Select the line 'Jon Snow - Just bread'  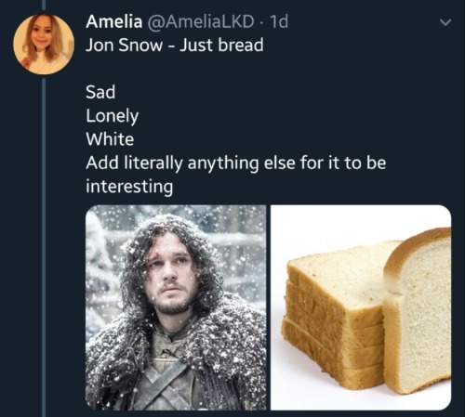click(x=175, y=45)
